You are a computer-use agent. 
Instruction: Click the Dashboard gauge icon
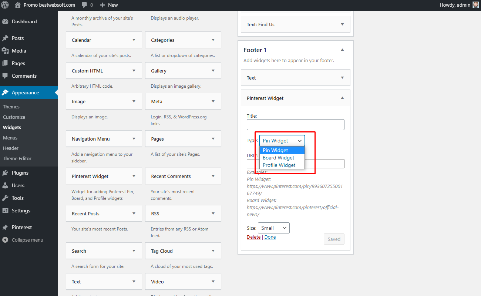coord(5,21)
